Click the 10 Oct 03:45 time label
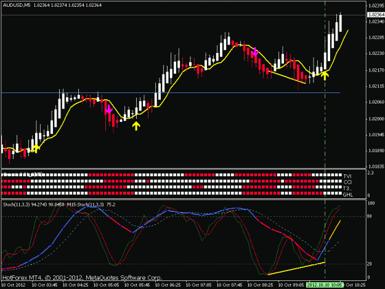Viewport: 385px width, 289px height. coord(45,285)
